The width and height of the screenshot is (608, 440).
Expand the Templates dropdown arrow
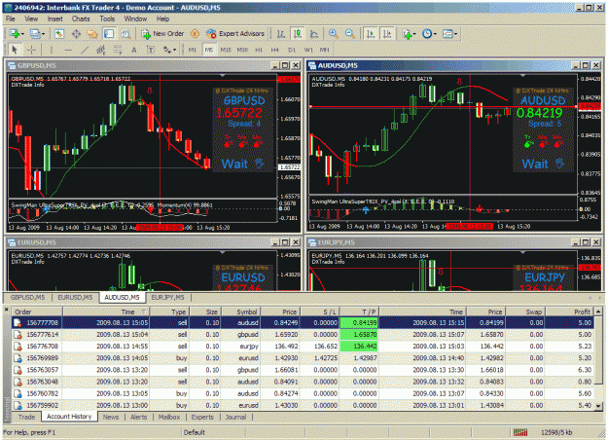[x=455, y=34]
